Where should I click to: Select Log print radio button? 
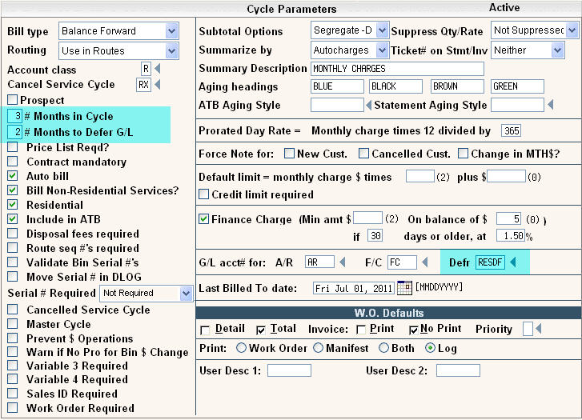[430, 348]
